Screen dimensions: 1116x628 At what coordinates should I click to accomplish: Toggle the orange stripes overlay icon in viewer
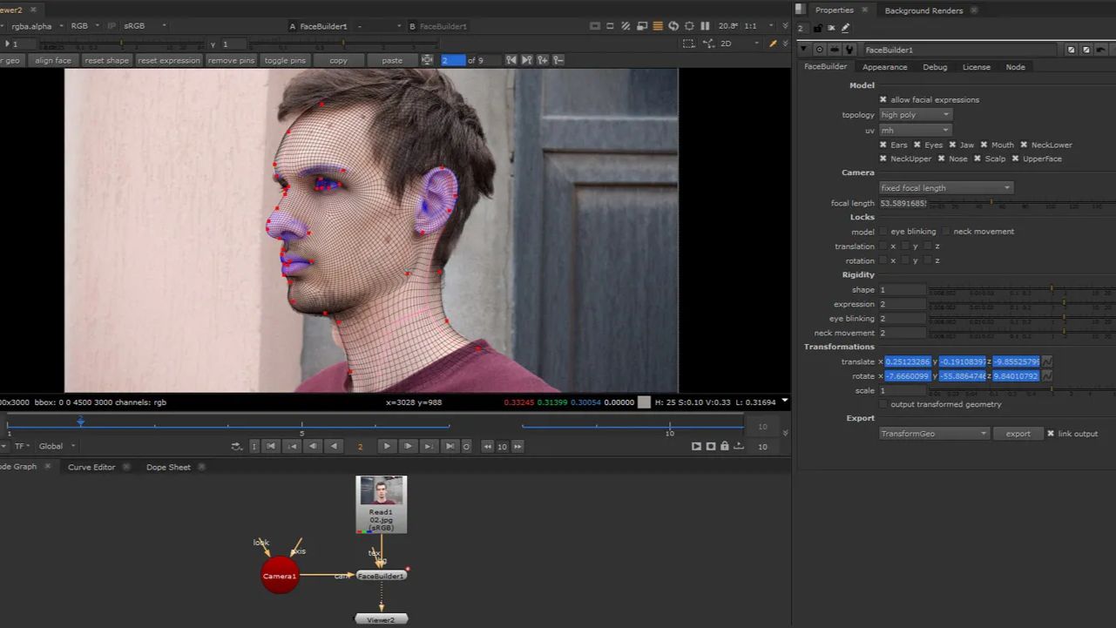(658, 26)
